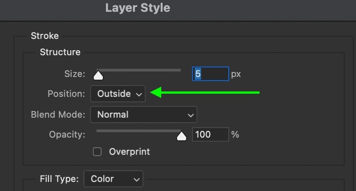Click the Structure group heading
The image size is (356, 191).
click(60, 52)
